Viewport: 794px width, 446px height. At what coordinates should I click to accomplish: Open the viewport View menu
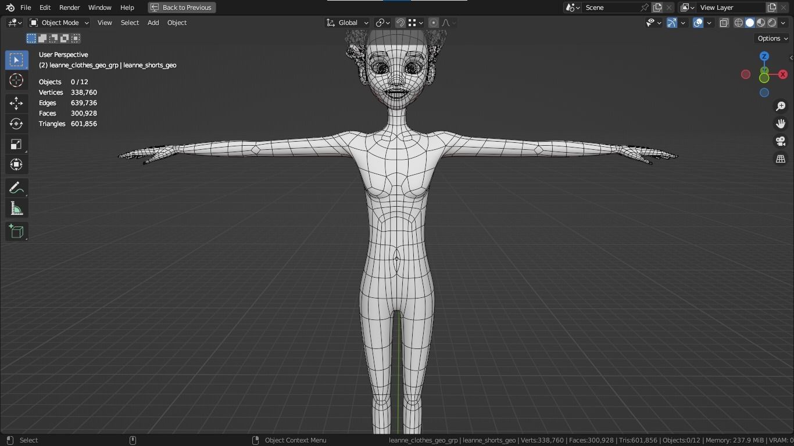pyautogui.click(x=105, y=23)
